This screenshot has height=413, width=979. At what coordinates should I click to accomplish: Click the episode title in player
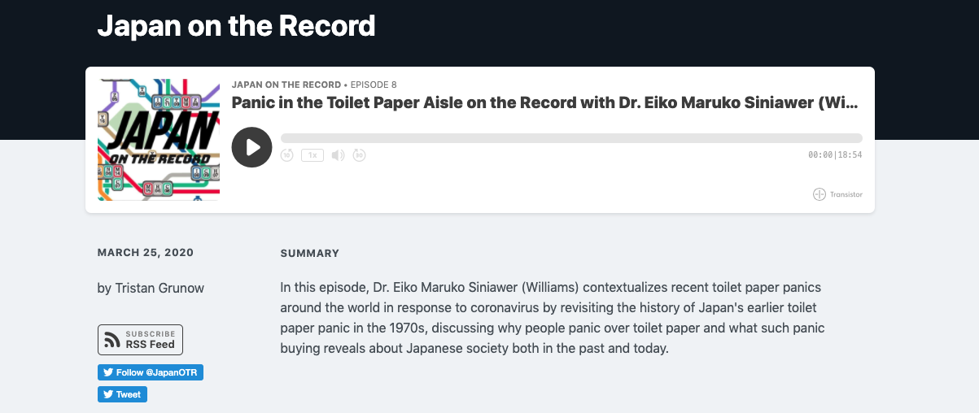(x=545, y=103)
